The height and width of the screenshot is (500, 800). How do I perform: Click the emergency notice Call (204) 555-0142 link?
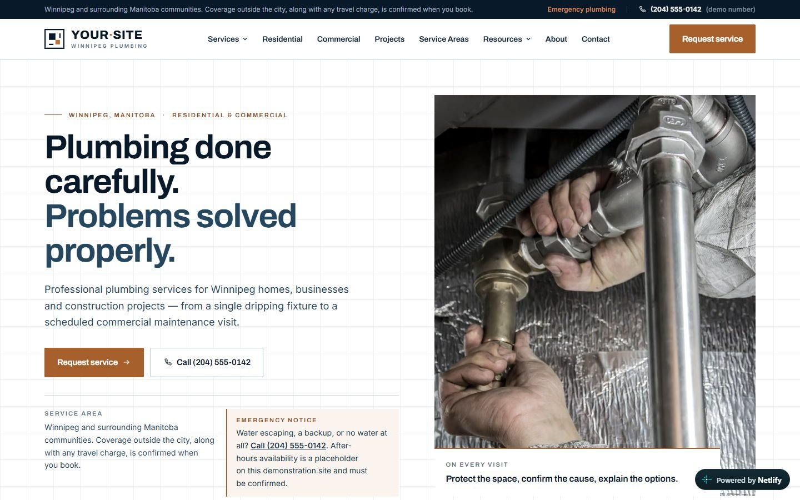coord(288,446)
